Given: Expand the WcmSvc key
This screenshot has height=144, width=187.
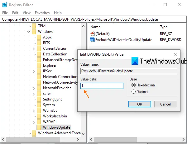Looking at the screenshot, I should coord(34,111).
